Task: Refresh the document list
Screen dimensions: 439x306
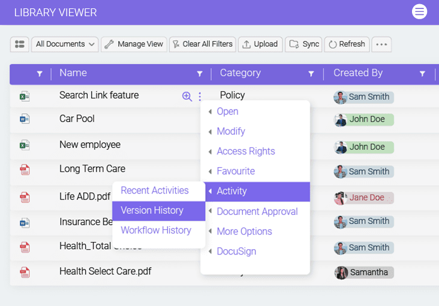Action: tap(347, 44)
